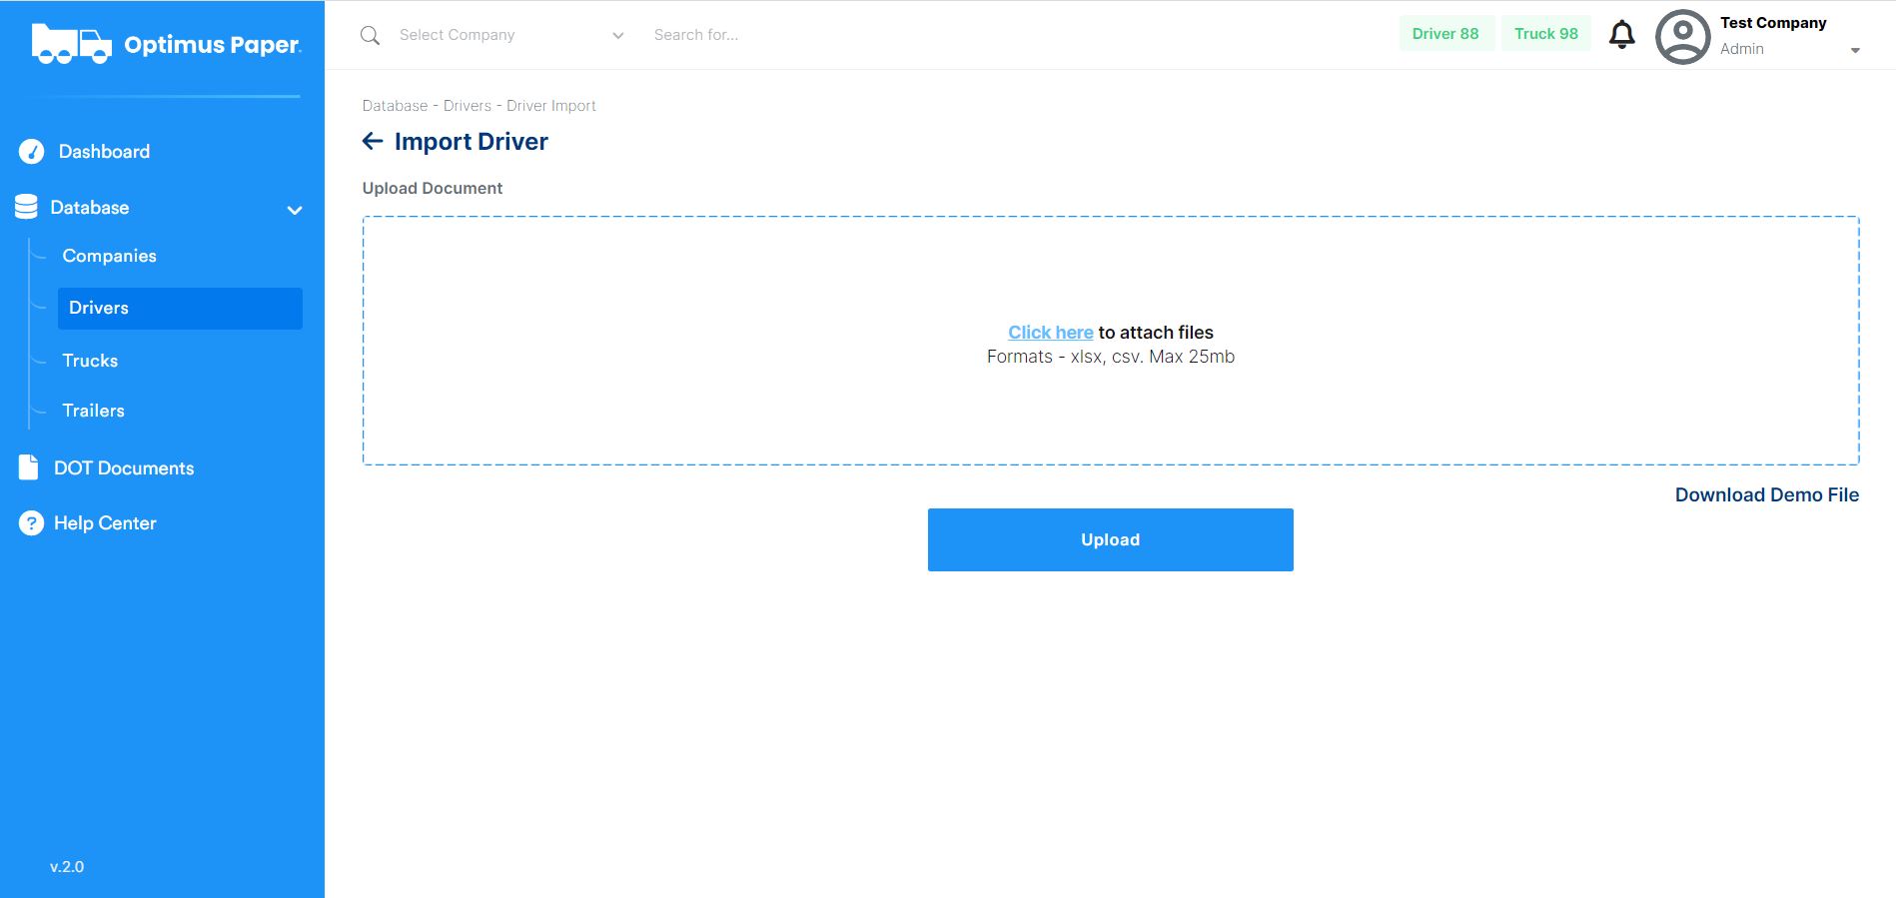Expand the Test Company account menu arrow

1855,50
